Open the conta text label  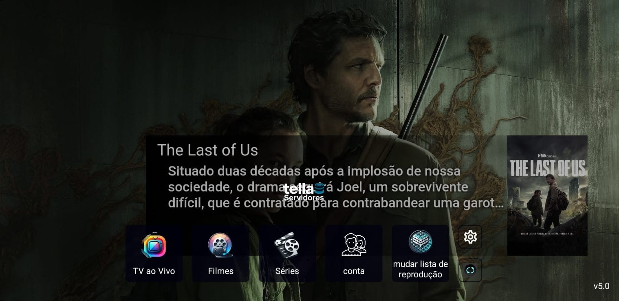pyautogui.click(x=354, y=271)
